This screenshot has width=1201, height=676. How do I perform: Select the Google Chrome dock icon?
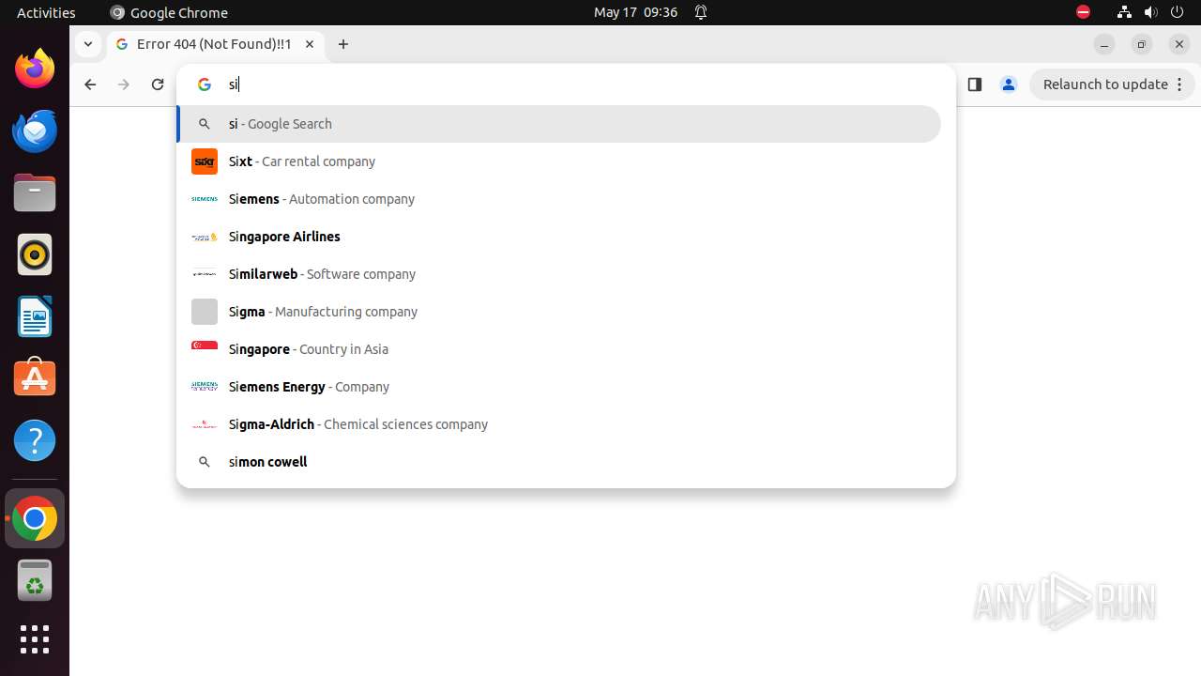(35, 518)
